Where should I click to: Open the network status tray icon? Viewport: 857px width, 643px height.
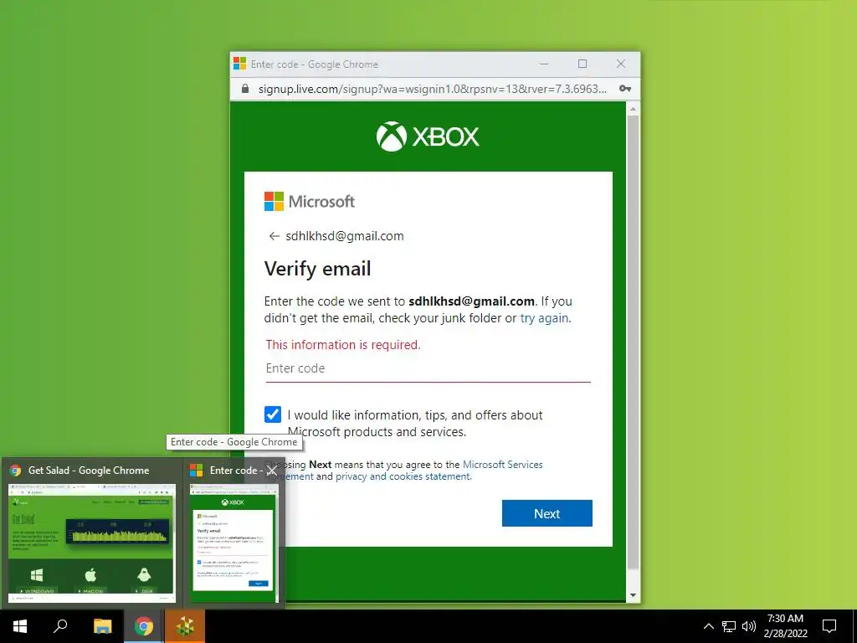729,626
